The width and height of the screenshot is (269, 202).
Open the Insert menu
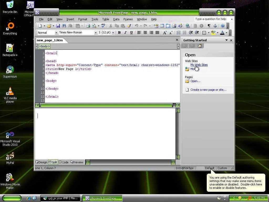(70, 19)
